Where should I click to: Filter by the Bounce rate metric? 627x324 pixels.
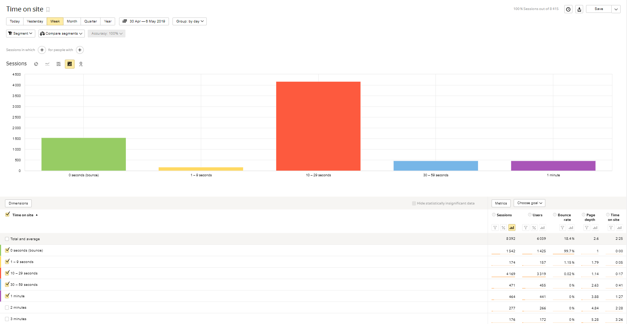click(x=562, y=228)
